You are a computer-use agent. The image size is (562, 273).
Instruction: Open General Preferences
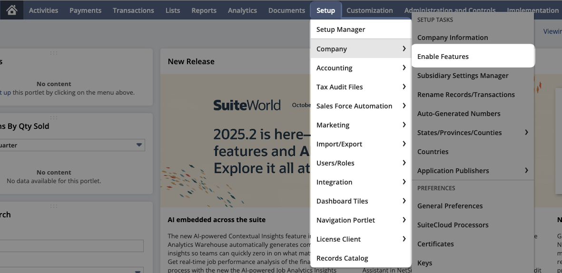(473, 205)
